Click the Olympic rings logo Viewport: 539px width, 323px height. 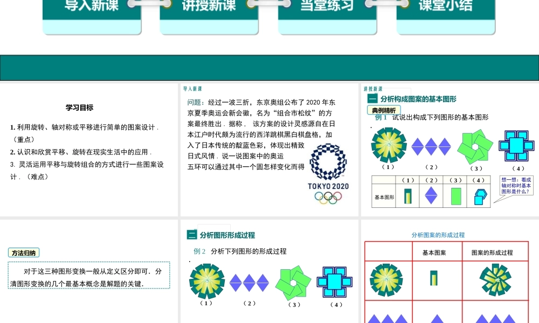tap(328, 198)
